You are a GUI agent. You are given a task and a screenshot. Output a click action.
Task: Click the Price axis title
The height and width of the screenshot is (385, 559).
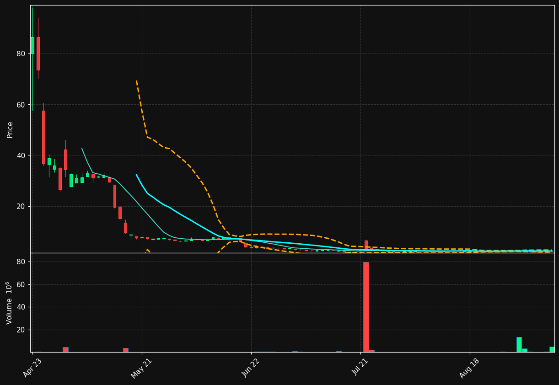tap(10, 130)
